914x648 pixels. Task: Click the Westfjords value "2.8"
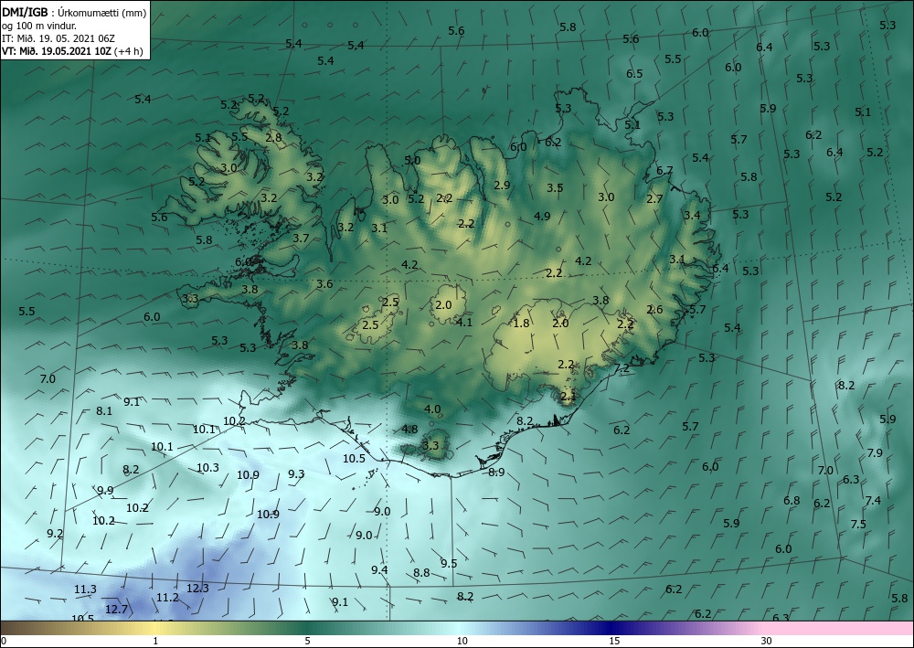273,138
